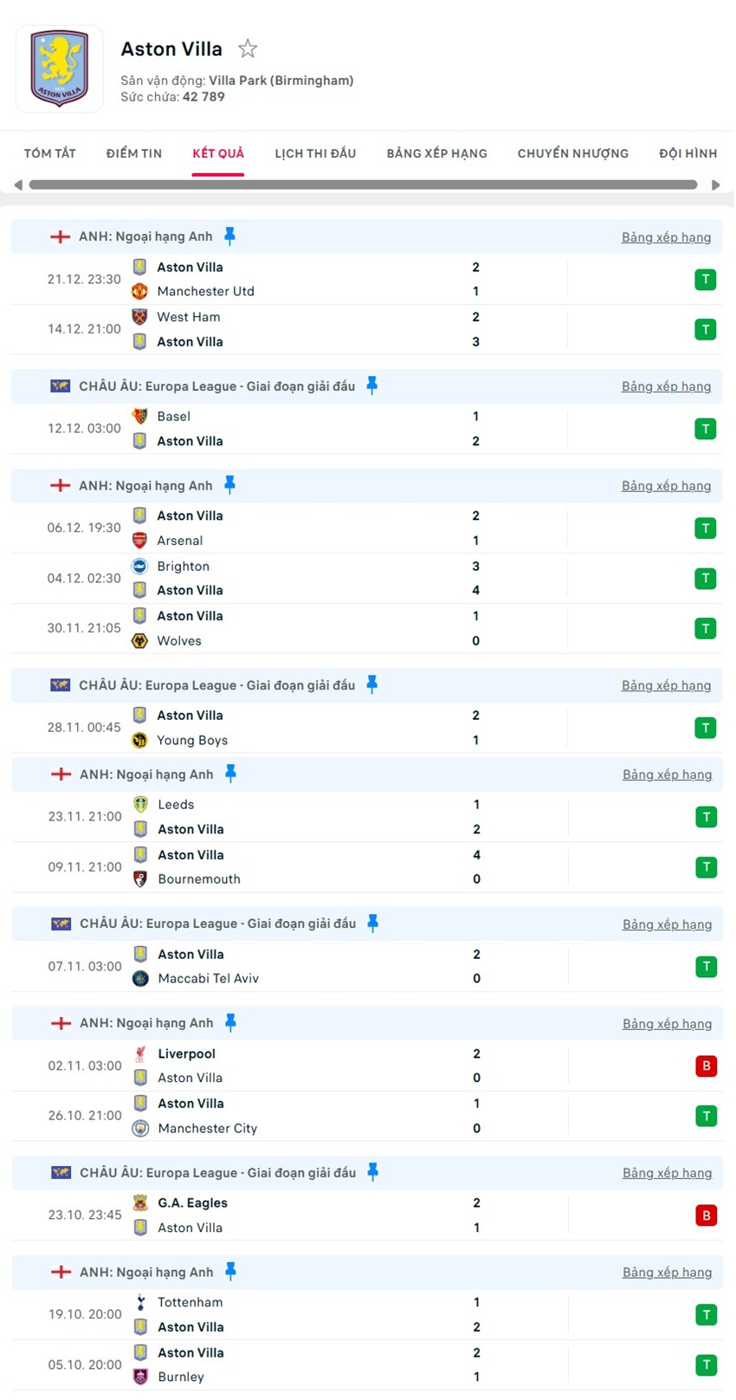Image resolution: width=736 pixels, height=1400 pixels.
Task: Toggle the pin on the top Ngoại hạng Anh header
Action: pos(229,236)
